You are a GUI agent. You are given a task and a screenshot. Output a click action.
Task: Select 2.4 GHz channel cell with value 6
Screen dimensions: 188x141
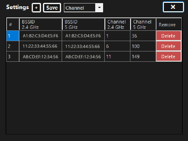click(118, 46)
